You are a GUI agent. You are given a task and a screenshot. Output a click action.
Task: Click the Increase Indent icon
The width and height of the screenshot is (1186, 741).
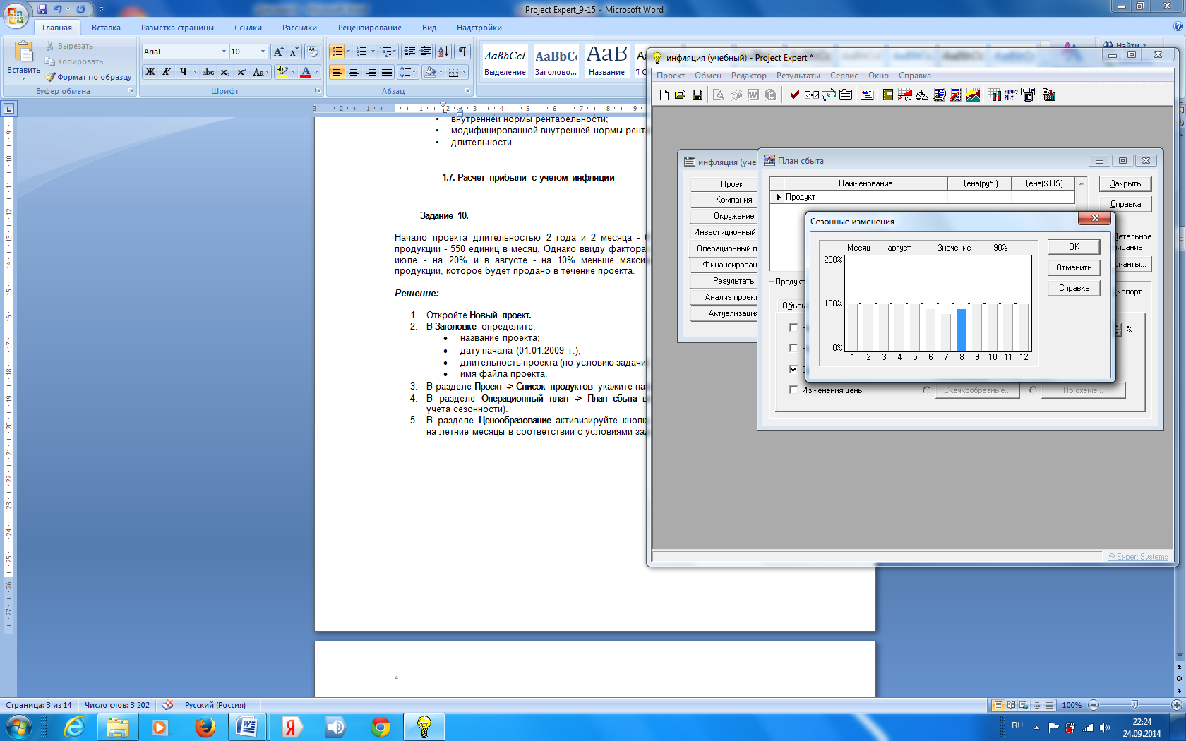(x=426, y=52)
